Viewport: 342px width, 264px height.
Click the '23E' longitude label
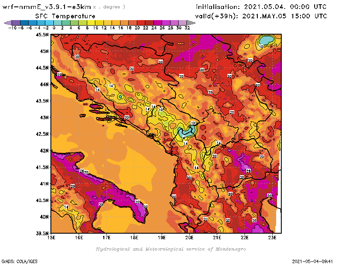pyautogui.click(x=272, y=238)
